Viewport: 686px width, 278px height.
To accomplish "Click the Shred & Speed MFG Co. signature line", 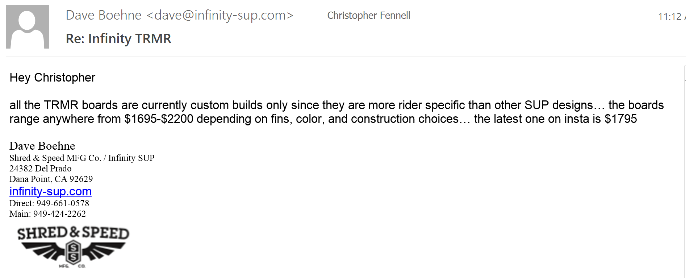I will [55, 158].
